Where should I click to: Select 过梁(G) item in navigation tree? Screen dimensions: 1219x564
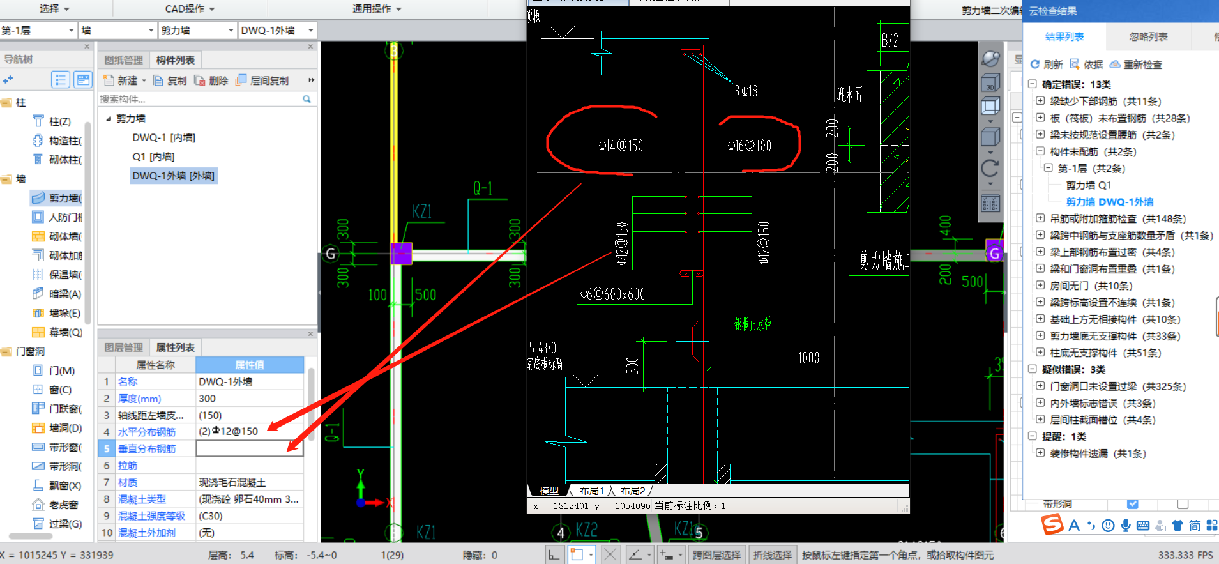[57, 524]
